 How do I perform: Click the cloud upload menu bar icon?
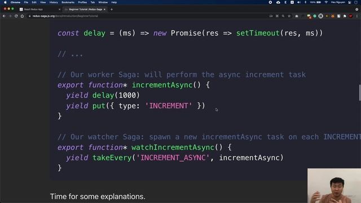pos(278,2)
